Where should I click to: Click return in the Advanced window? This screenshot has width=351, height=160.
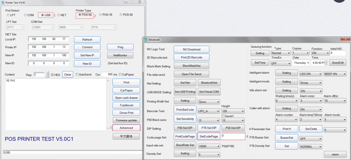click(335, 154)
